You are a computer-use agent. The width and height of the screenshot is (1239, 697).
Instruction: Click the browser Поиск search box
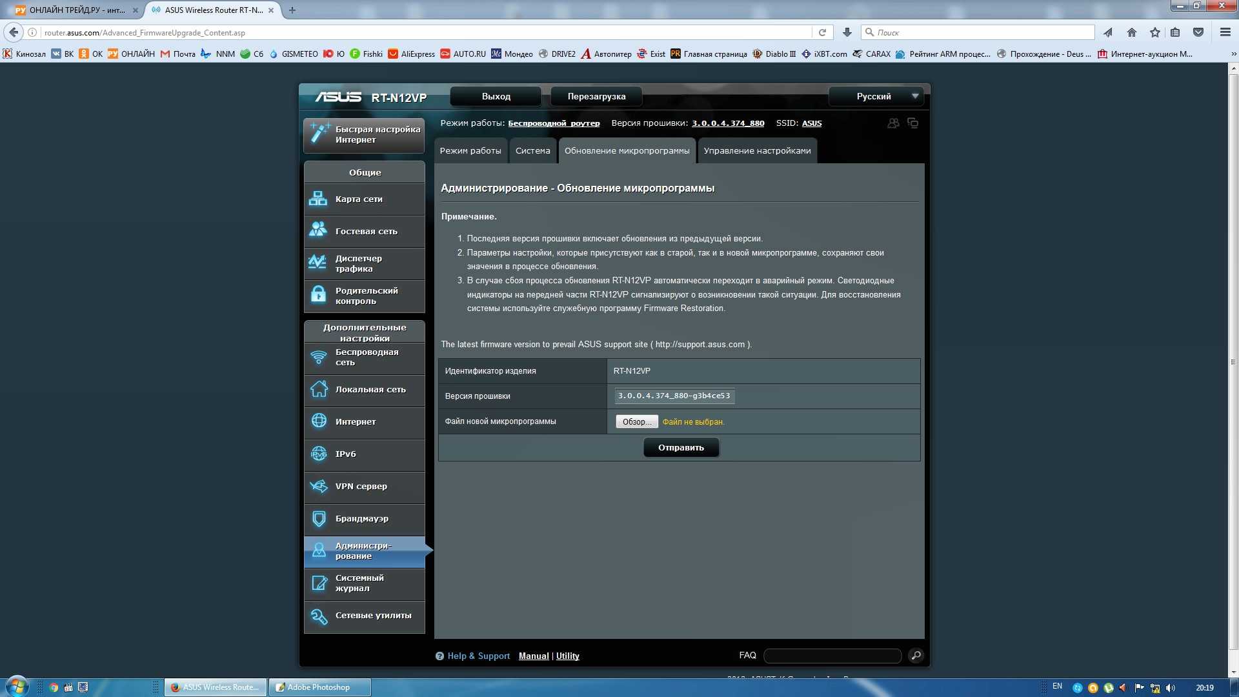click(978, 32)
